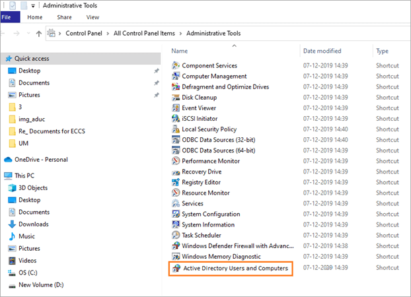Image resolution: width=411 pixels, height=297 pixels.
Task: Open Pictures under This PC
Action: pos(29,248)
